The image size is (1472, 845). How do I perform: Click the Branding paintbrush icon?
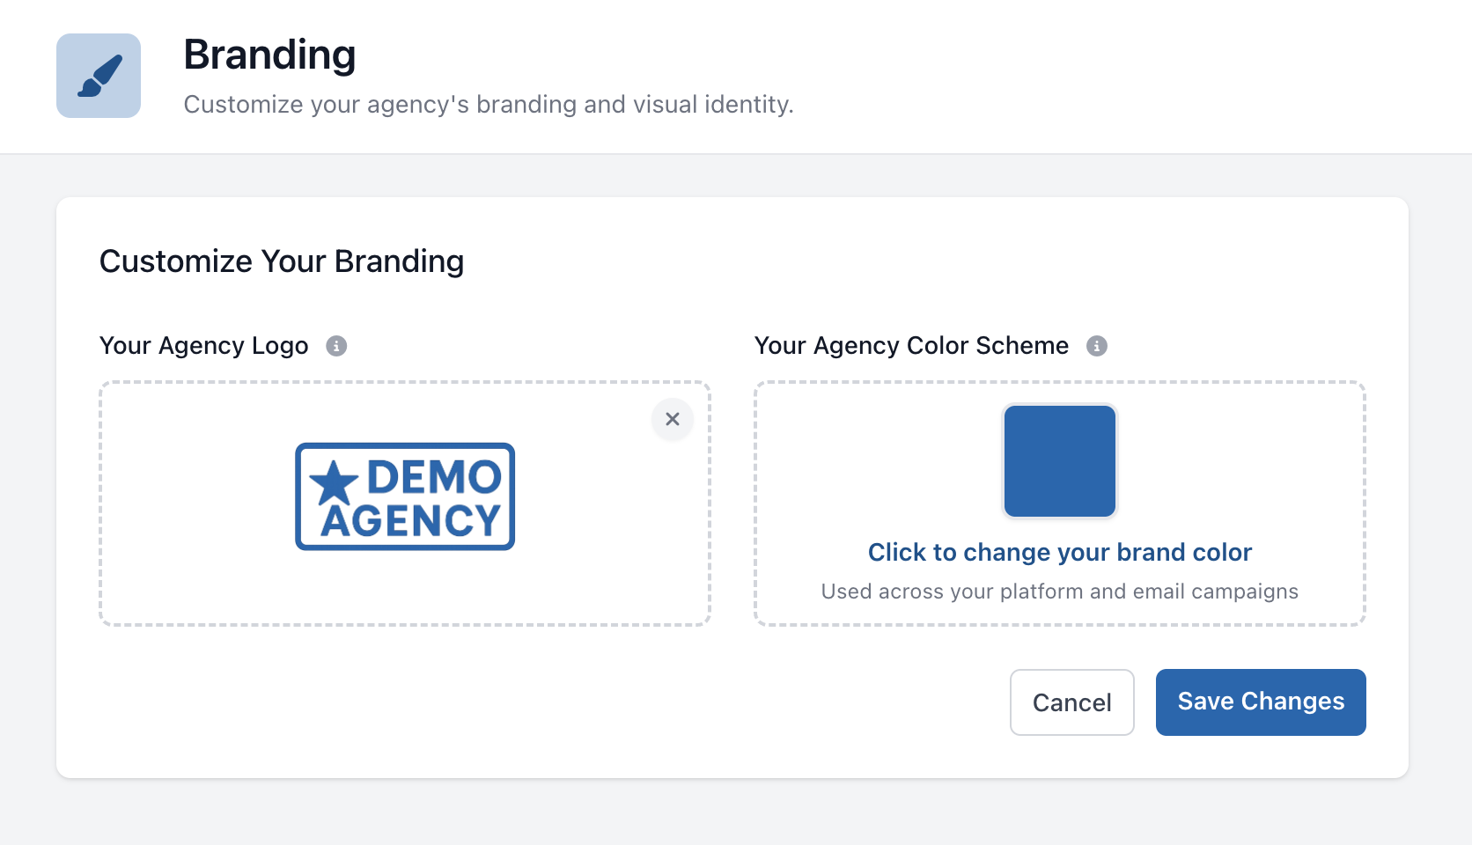click(x=99, y=76)
